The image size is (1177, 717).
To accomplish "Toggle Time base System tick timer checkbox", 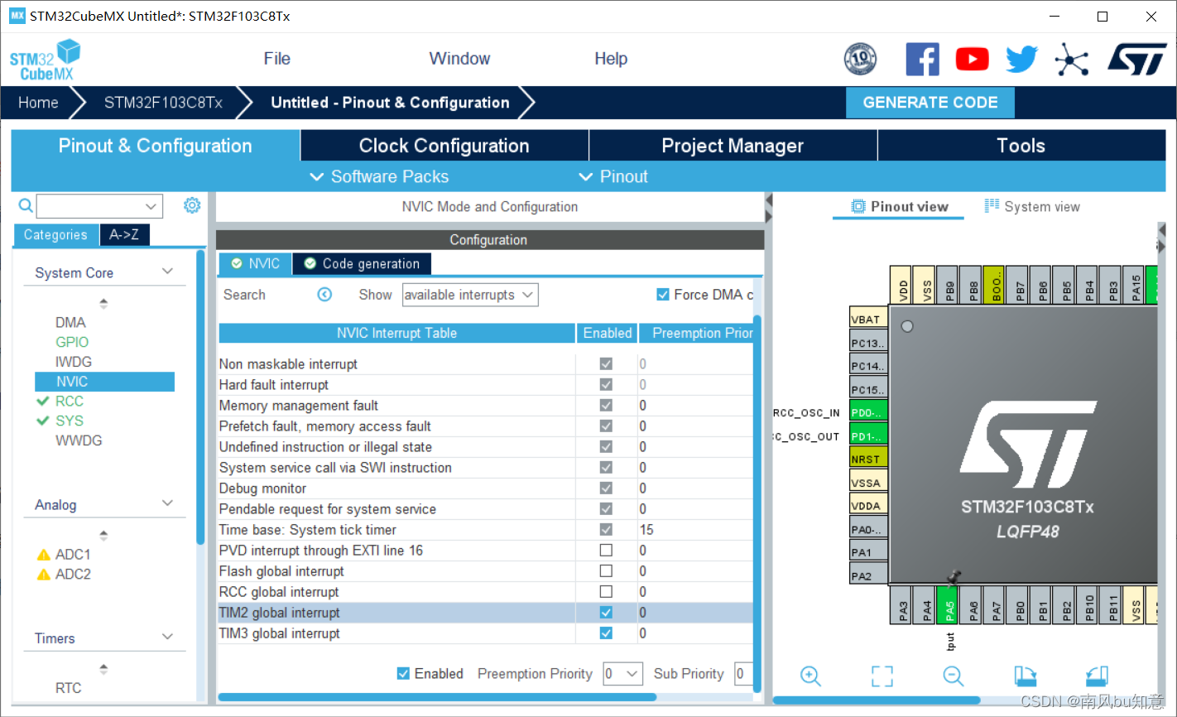I will click(606, 530).
